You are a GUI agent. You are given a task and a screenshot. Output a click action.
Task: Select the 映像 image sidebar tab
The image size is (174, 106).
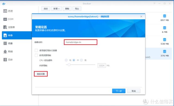(17, 35)
